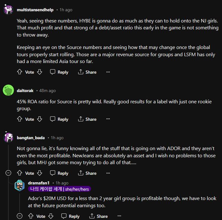Screen dimensions: 222x220
Task: Open dramafan1's username link
Action: click(x=38, y=183)
